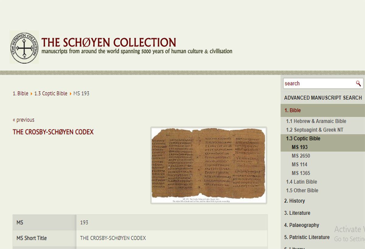Image resolution: width=365 pixels, height=249 pixels.
Task: Click the magnifying glass search icon
Action: click(358, 84)
